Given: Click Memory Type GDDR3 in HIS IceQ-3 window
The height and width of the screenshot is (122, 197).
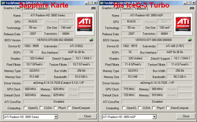Looking at the screenshot, I should pos(133,71).
